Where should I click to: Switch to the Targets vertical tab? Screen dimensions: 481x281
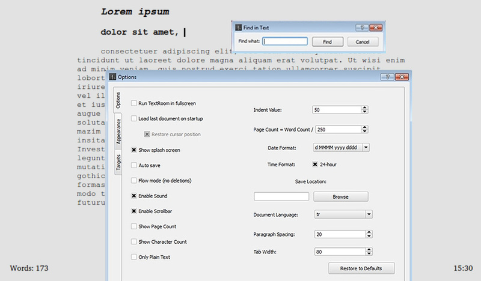pyautogui.click(x=118, y=162)
